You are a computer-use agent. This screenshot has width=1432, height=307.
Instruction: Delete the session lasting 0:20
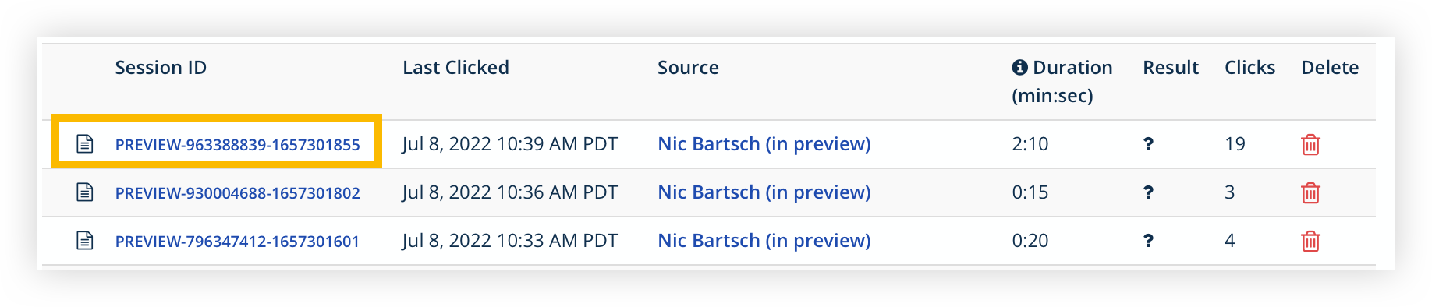(1310, 241)
